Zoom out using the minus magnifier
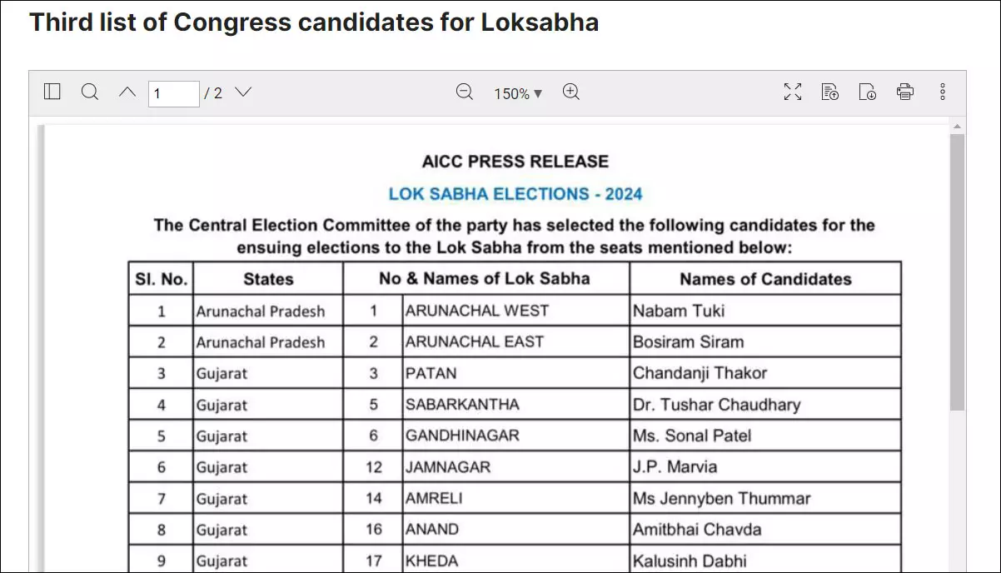The height and width of the screenshot is (573, 1001). point(465,92)
